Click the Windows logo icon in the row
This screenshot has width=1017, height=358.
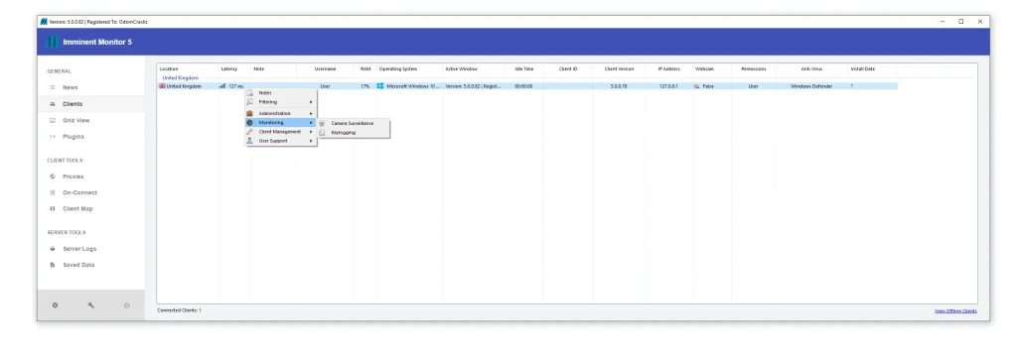coord(380,85)
